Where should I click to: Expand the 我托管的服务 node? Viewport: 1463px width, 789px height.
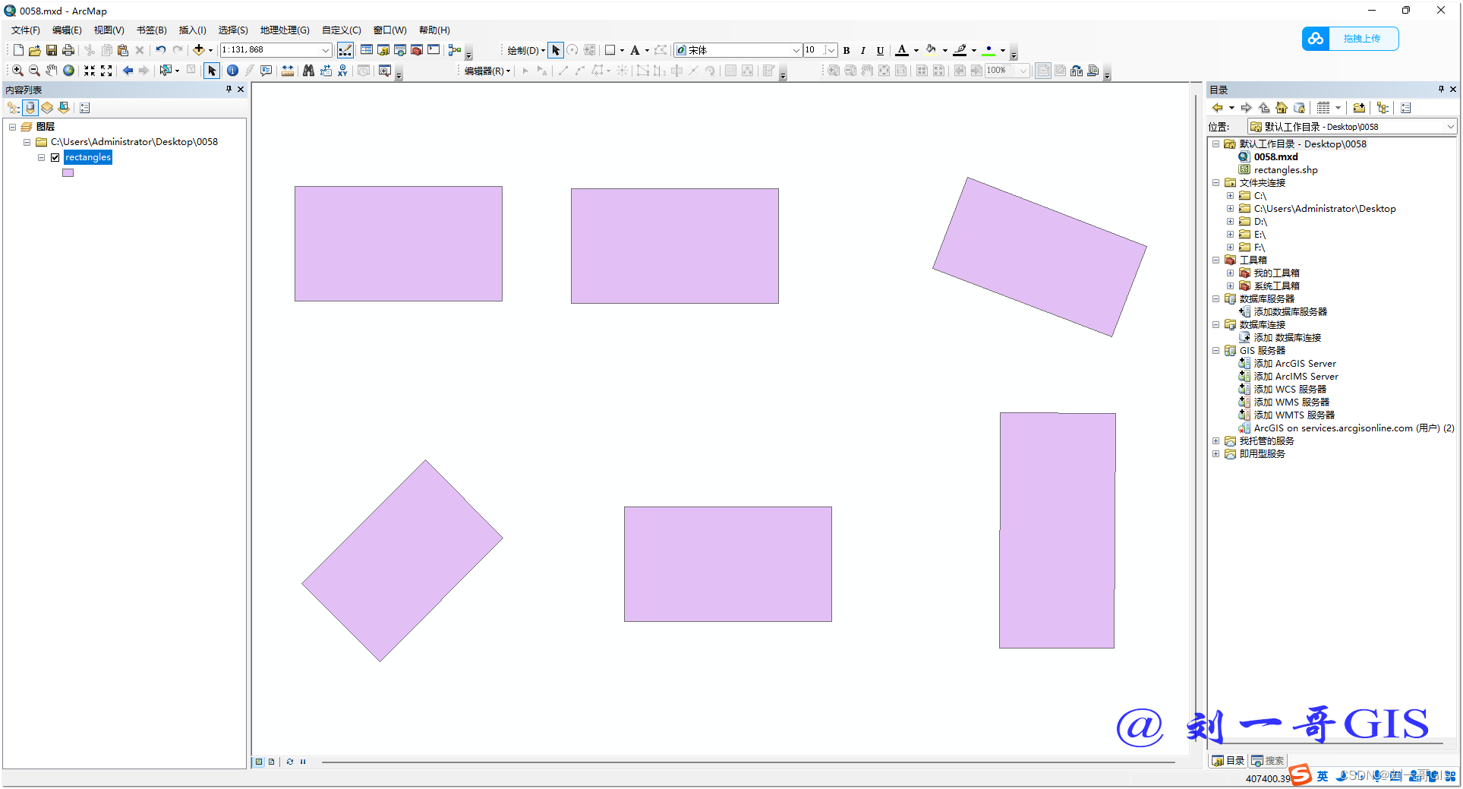[x=1215, y=441]
